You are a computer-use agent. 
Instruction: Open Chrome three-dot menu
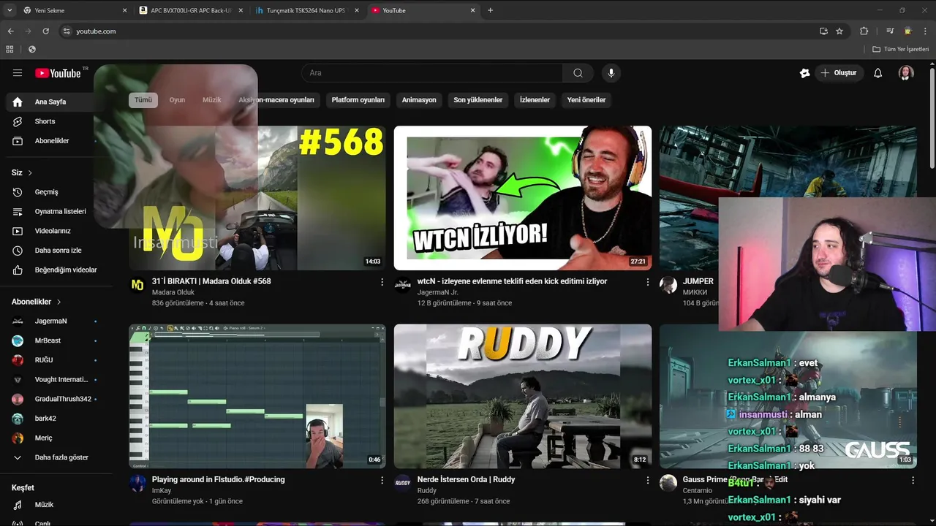[926, 31]
